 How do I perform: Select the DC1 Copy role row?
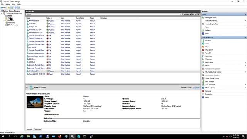point(113,59)
